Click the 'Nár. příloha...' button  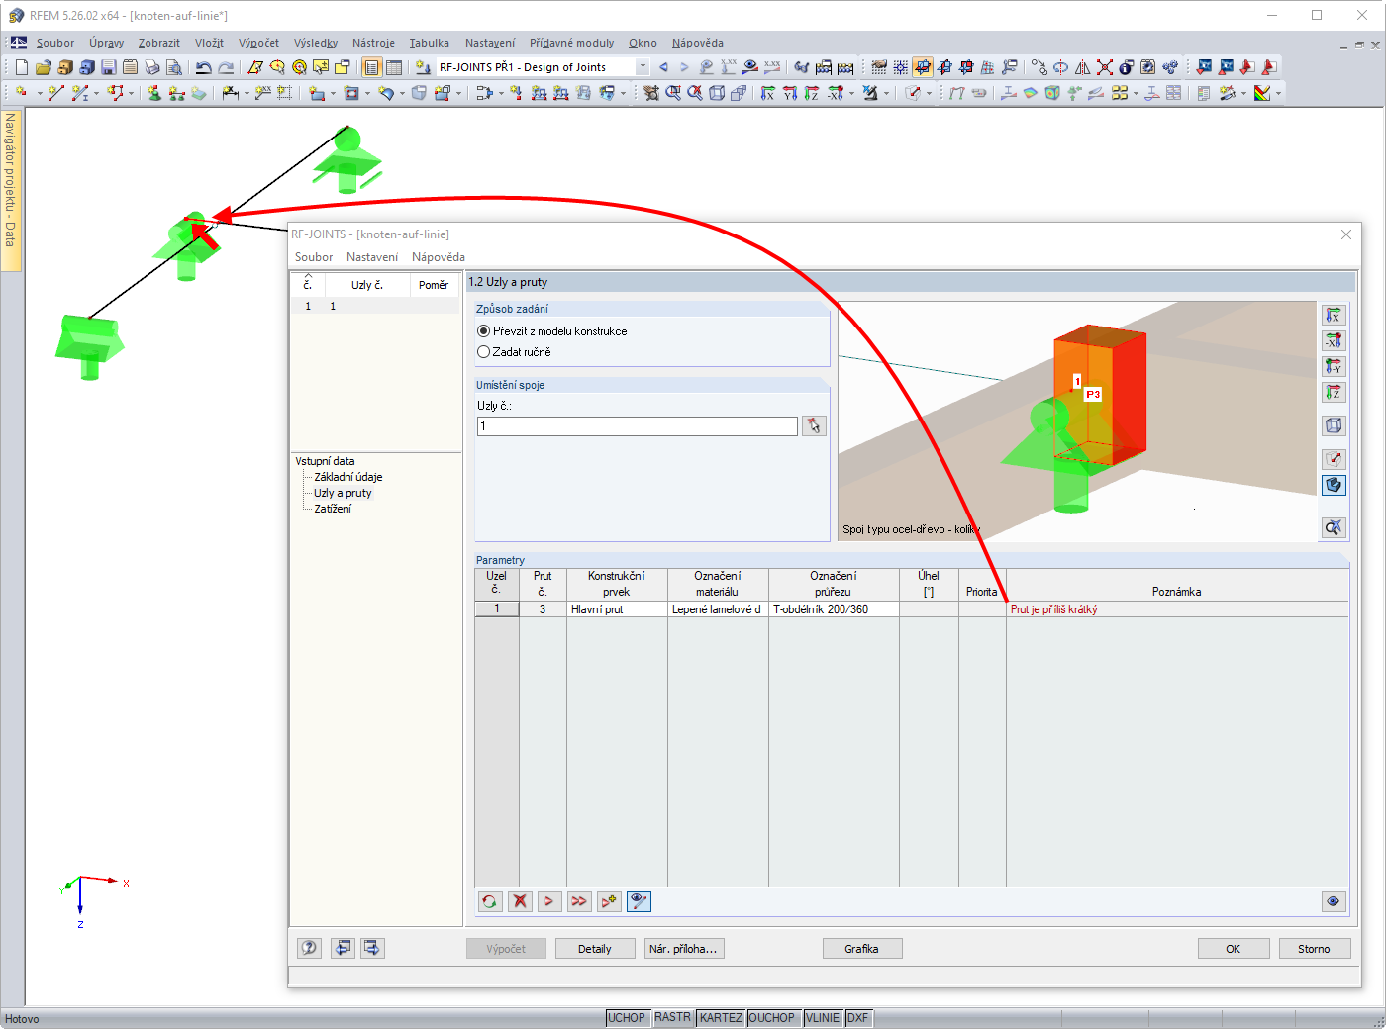point(684,949)
